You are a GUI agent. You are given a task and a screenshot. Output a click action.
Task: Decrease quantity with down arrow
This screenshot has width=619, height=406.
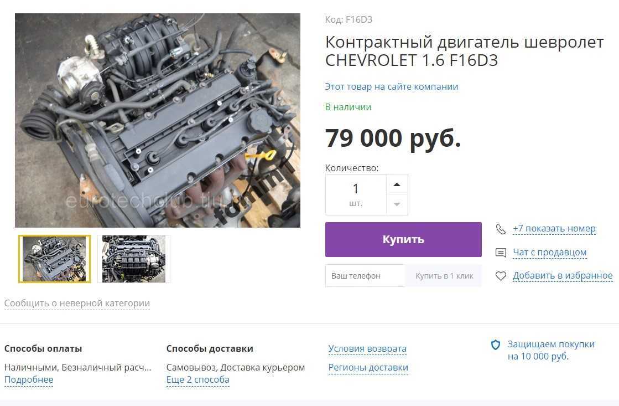pyautogui.click(x=397, y=204)
